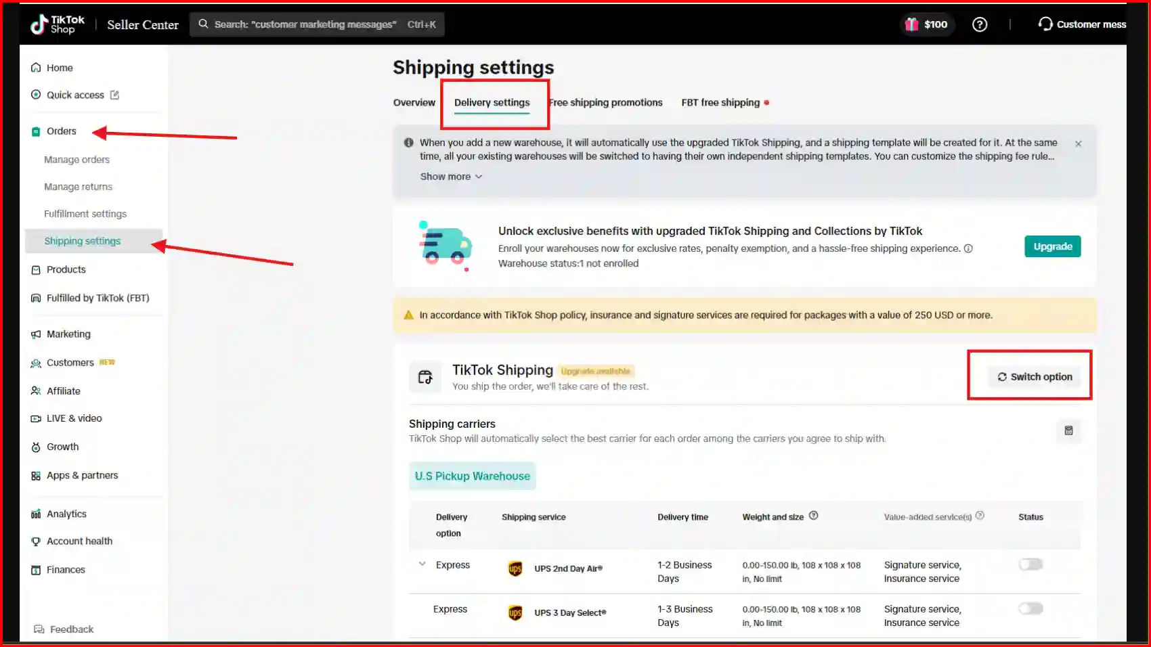Click the Delivery time column header
This screenshot has height=647, width=1151.
tap(682, 517)
